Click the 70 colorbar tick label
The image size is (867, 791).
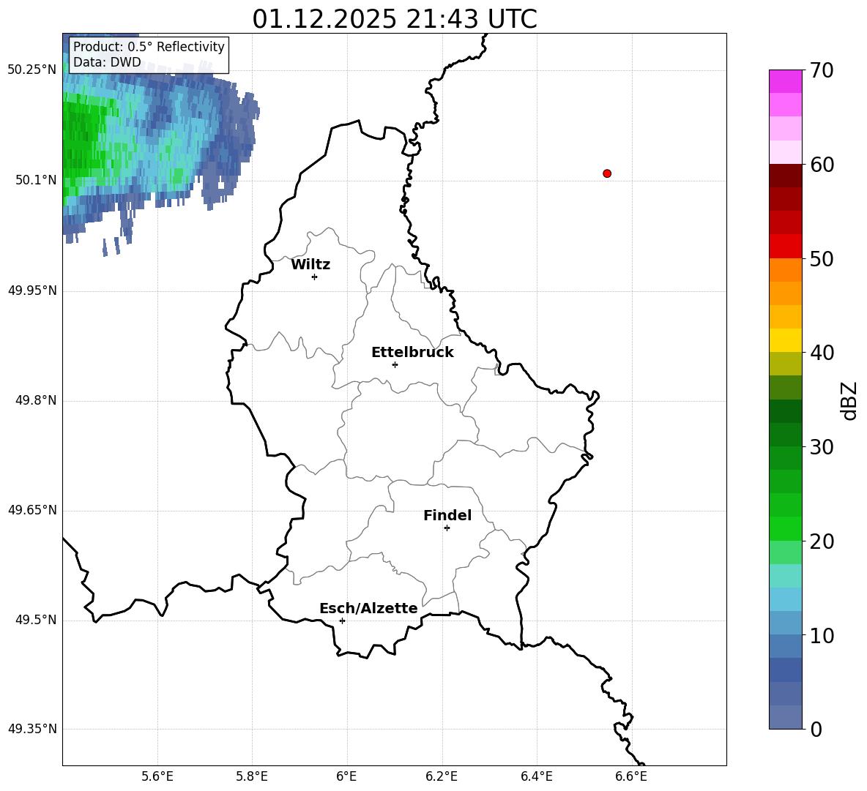pyautogui.click(x=822, y=71)
